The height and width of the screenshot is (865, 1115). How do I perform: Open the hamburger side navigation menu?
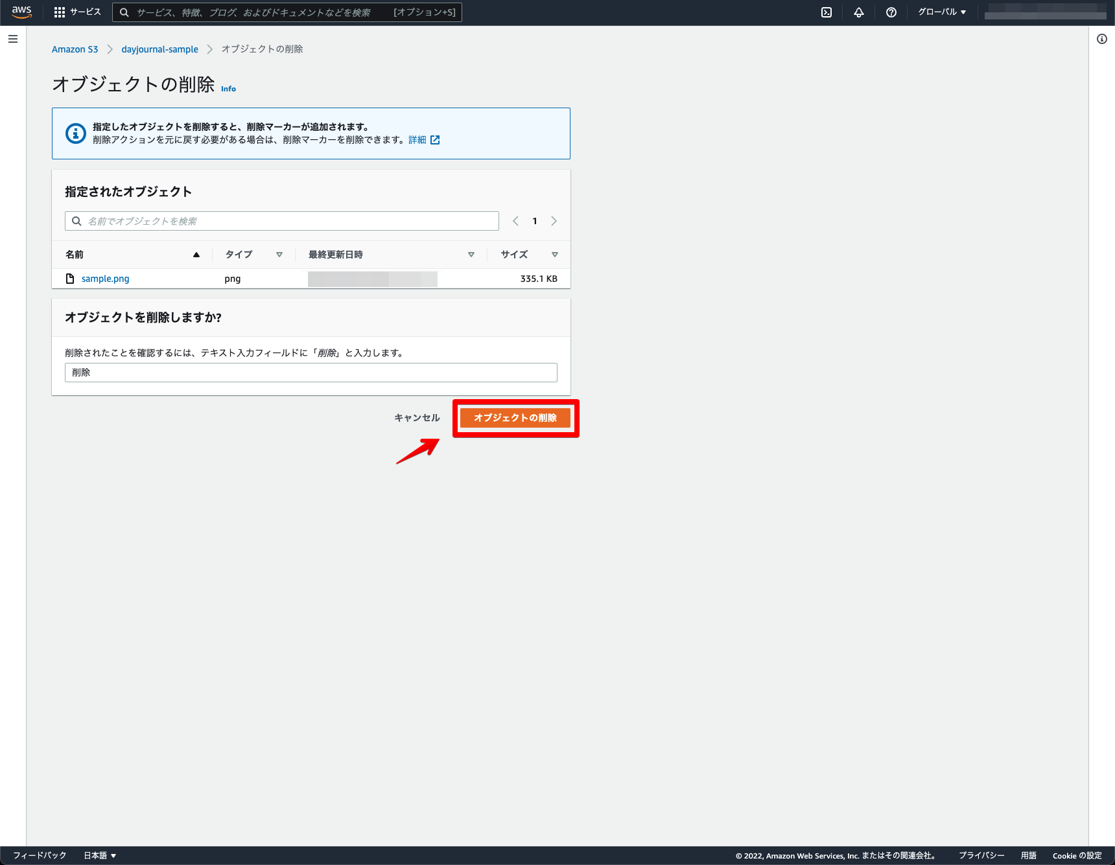(13, 39)
